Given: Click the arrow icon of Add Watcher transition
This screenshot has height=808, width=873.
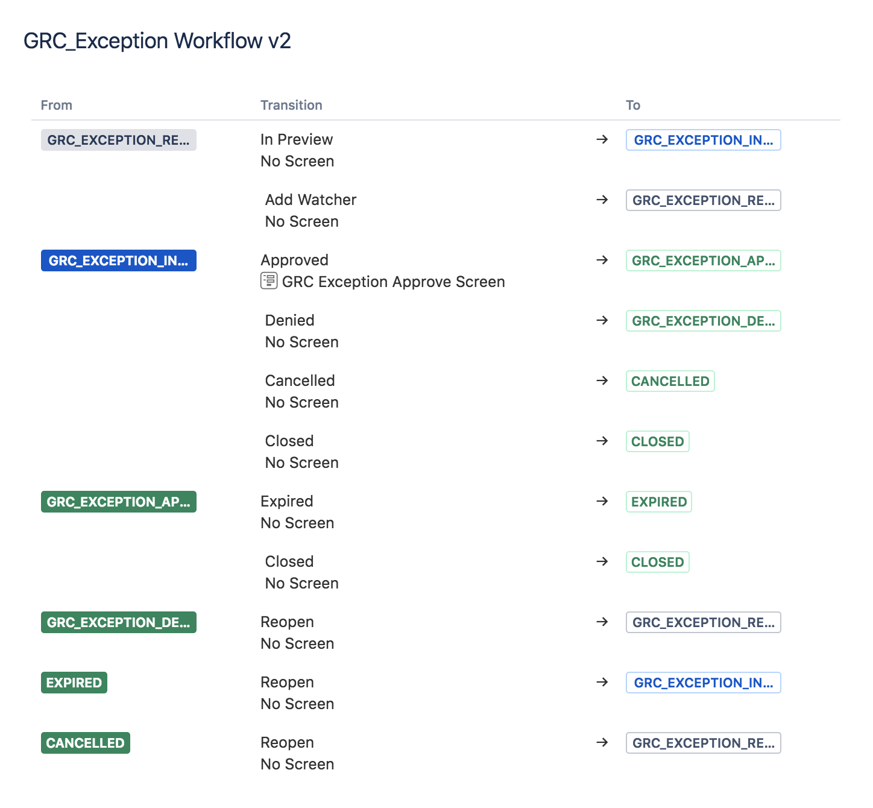Looking at the screenshot, I should click(x=602, y=200).
